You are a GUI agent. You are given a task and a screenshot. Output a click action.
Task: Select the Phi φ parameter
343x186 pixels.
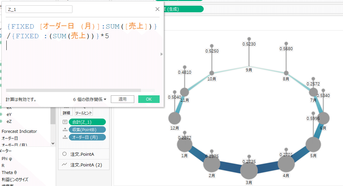[x=7, y=158]
